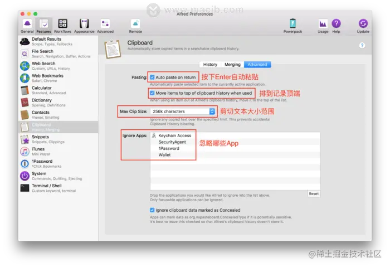Click the Pasting label
The height and width of the screenshot is (267, 390).
tap(139, 77)
